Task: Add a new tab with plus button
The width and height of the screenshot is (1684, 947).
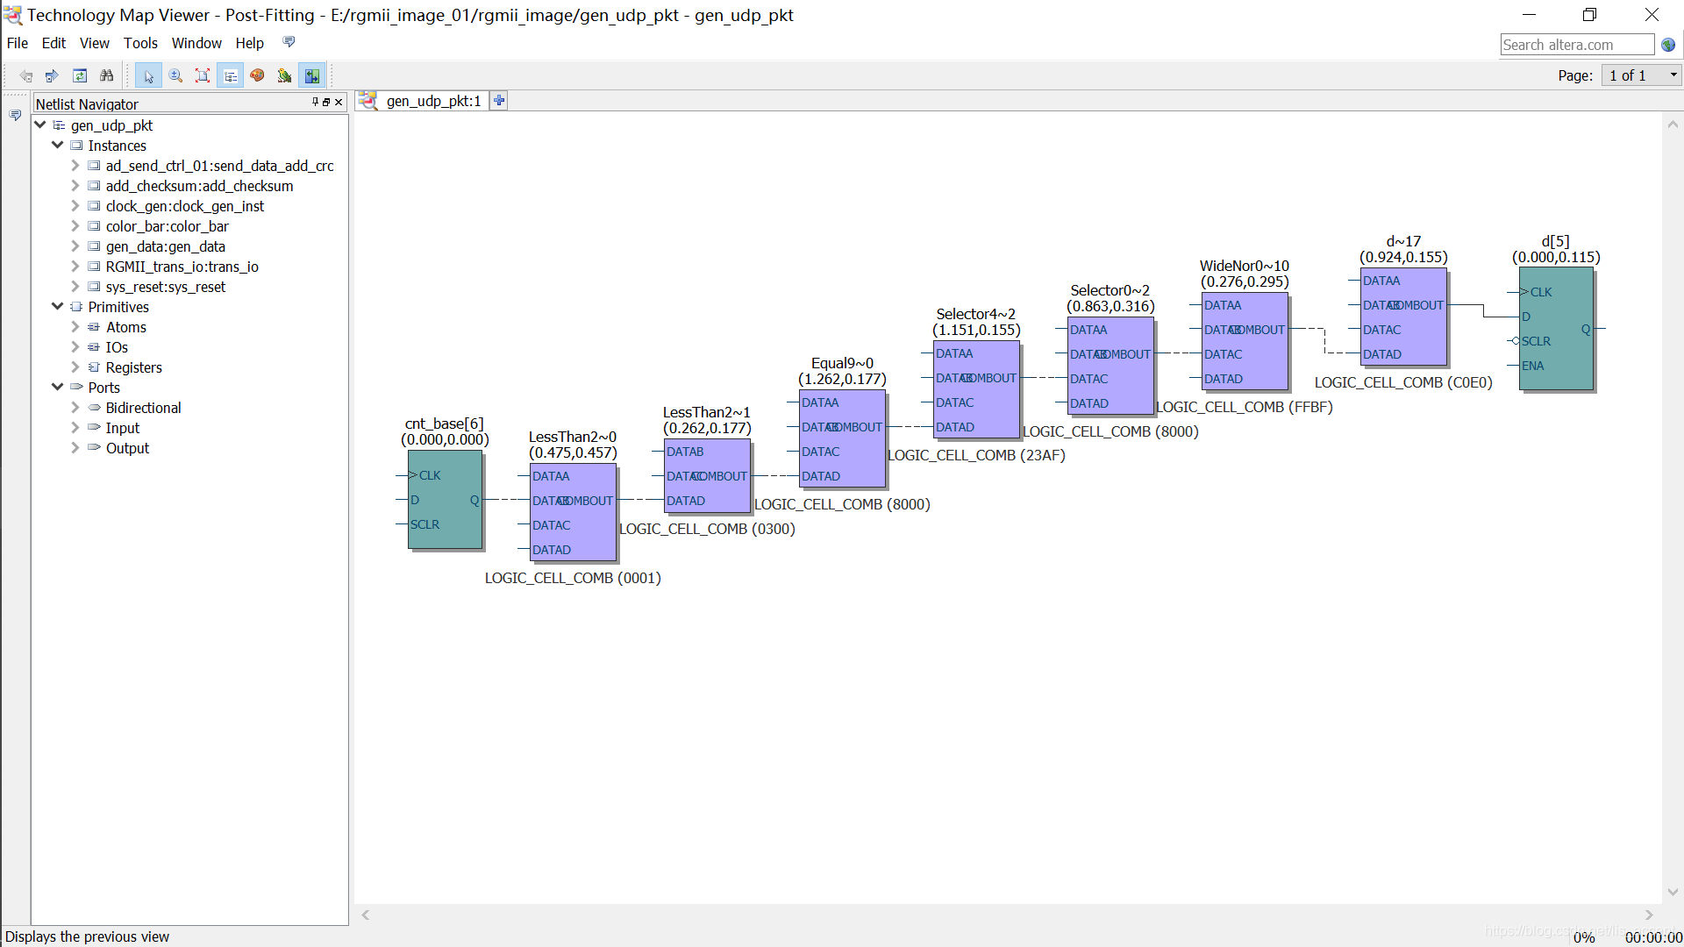Action: tap(499, 101)
